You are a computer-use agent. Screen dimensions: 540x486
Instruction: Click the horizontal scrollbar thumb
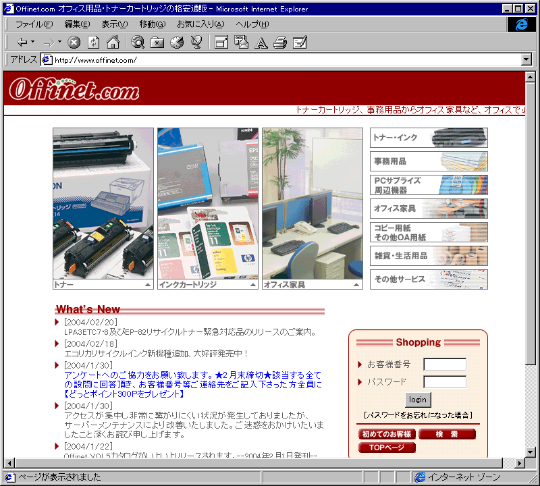[259, 463]
